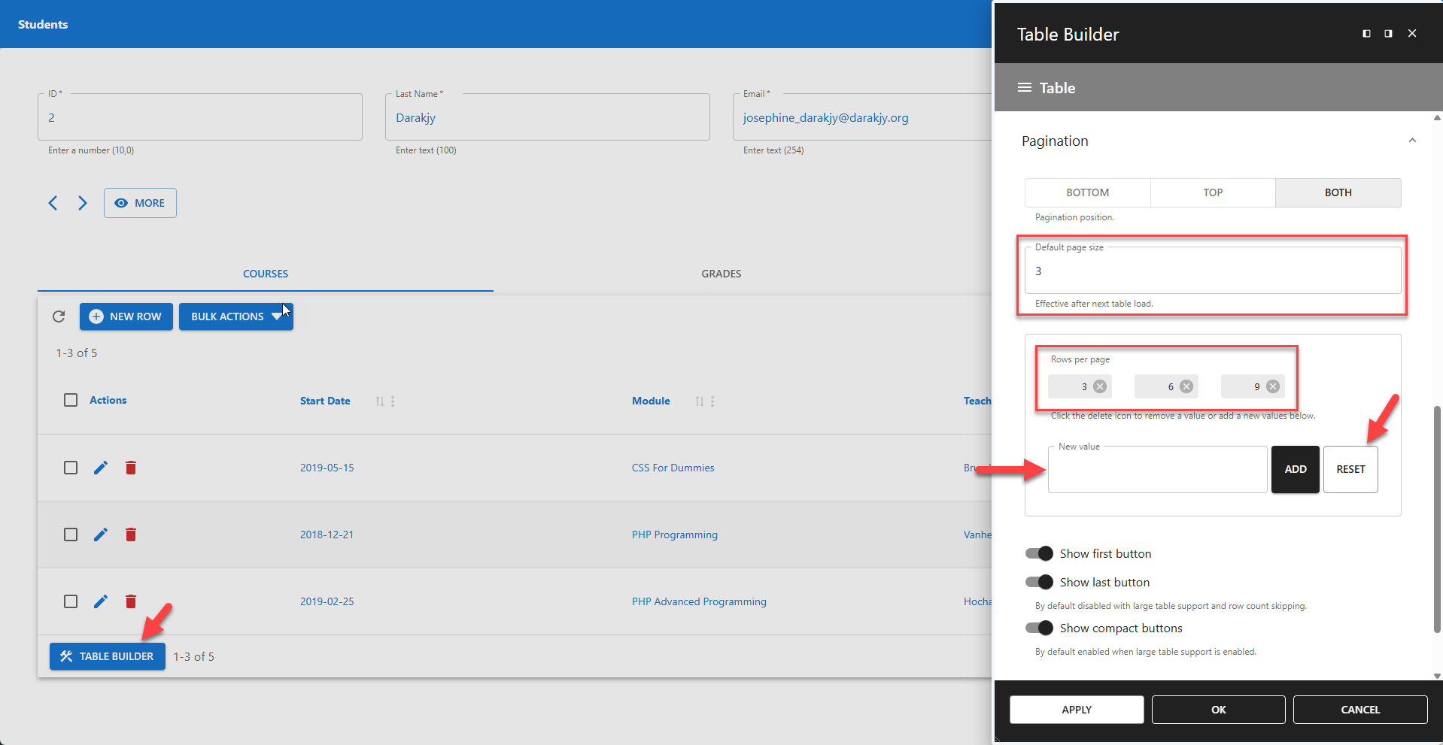Open Start Date column menu
Viewport: 1443px width, 745px height.
[393, 401]
